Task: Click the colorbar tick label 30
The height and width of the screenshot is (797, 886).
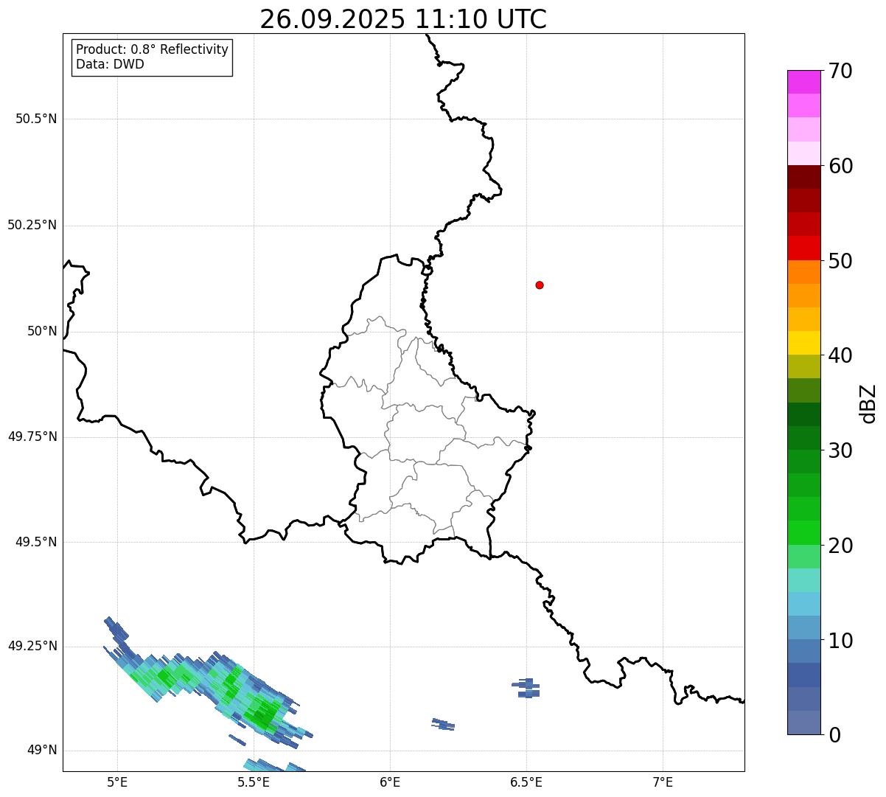Action: [x=840, y=450]
